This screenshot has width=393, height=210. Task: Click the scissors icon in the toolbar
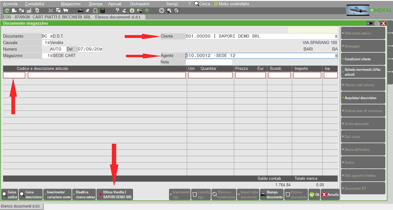51,10
